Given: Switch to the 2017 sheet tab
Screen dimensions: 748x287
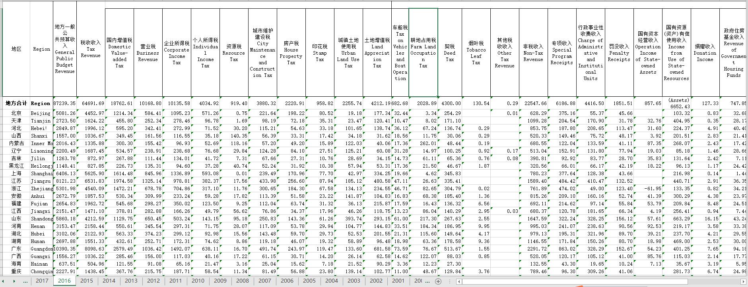Looking at the screenshot, I should coord(42,281).
